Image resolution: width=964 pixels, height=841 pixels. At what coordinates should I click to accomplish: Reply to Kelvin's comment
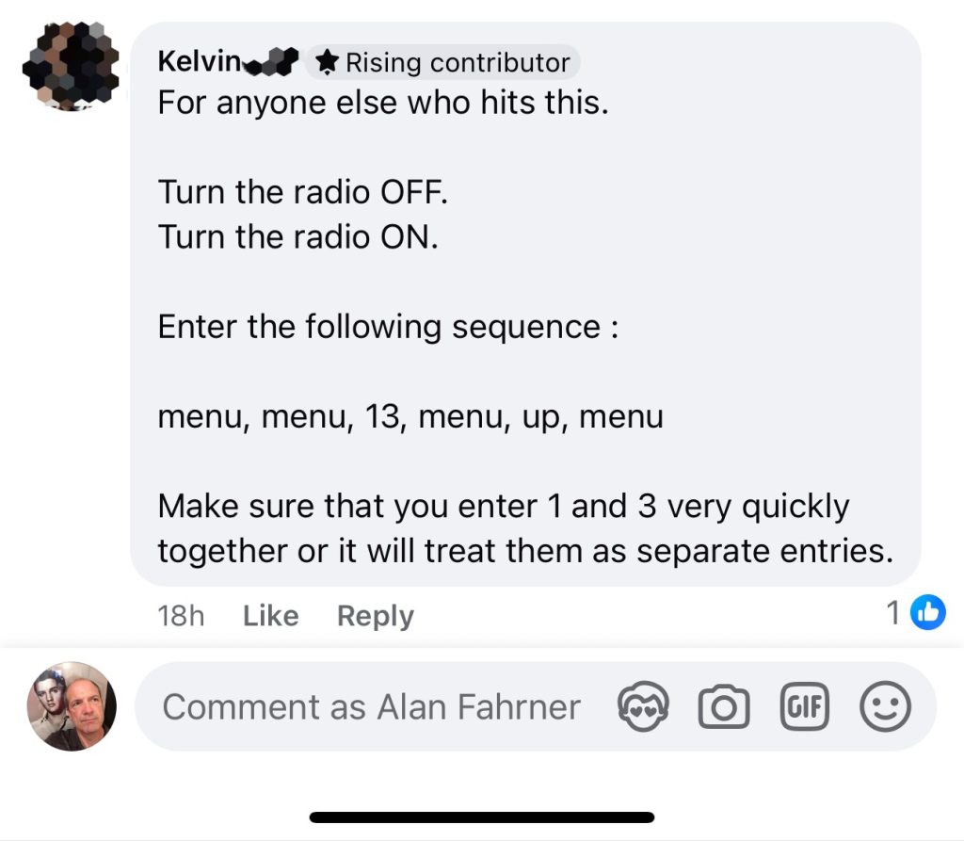tap(375, 616)
